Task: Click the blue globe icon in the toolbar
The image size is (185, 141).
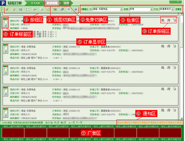Action: [76, 9]
